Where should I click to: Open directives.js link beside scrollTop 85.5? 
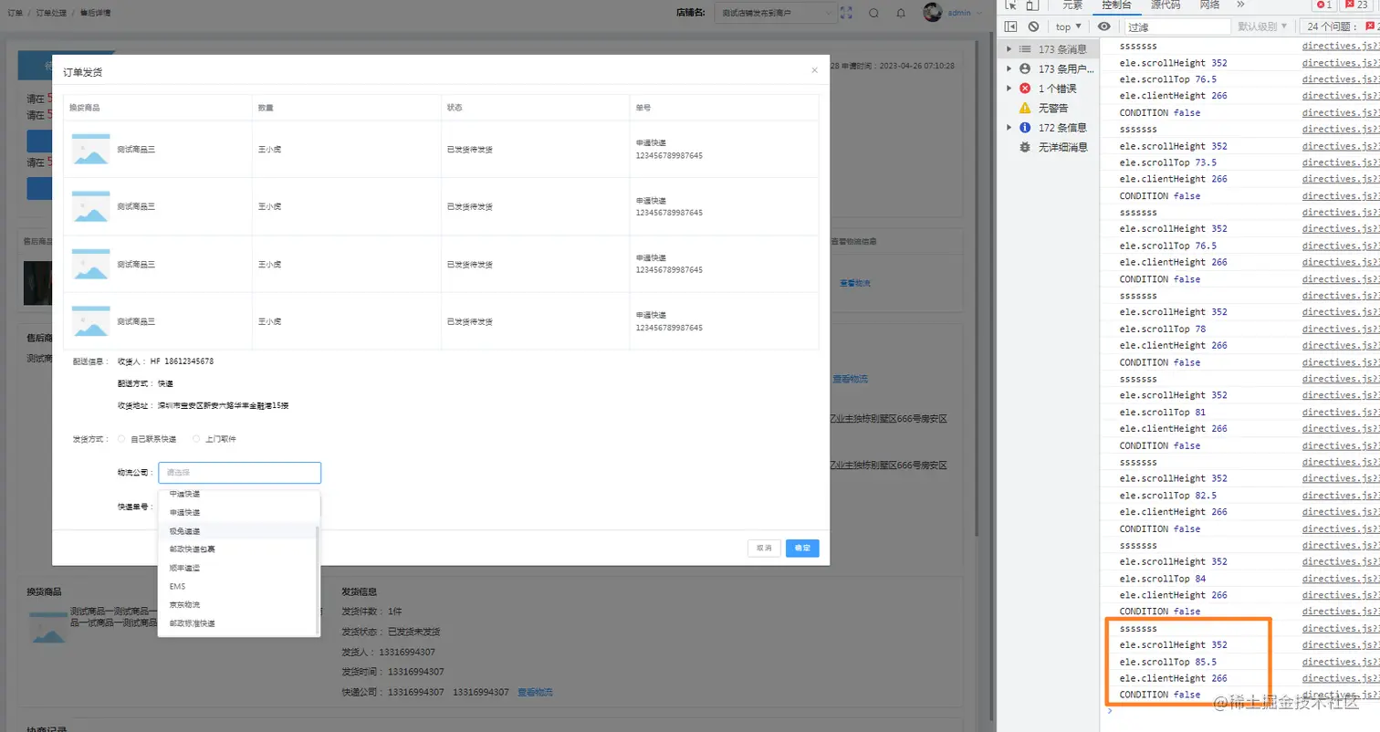pos(1341,662)
